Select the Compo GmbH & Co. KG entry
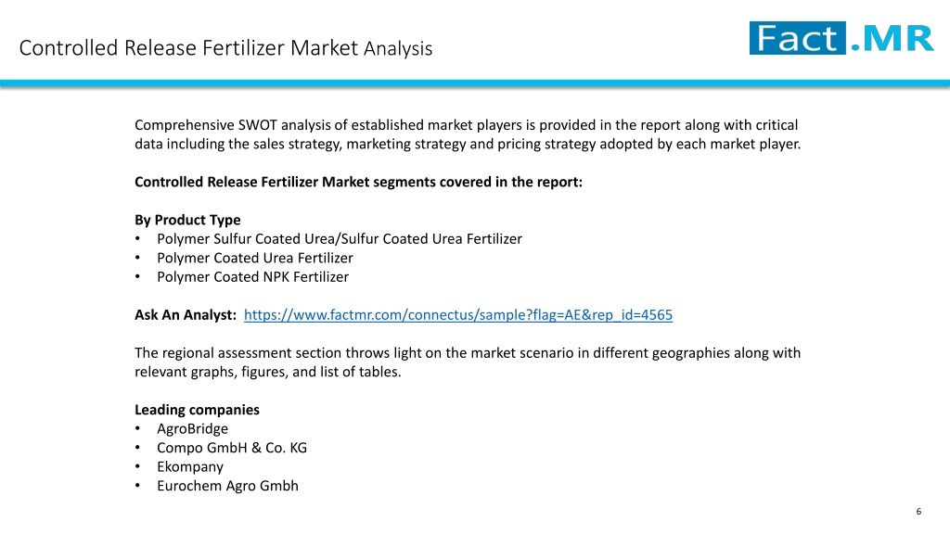The height and width of the screenshot is (534, 950). point(232,448)
